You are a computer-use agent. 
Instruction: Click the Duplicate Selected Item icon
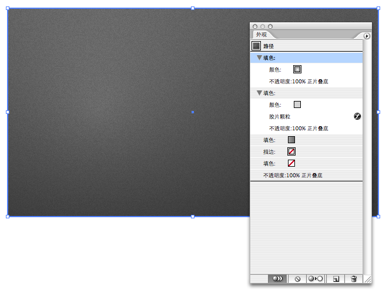tap(336, 279)
